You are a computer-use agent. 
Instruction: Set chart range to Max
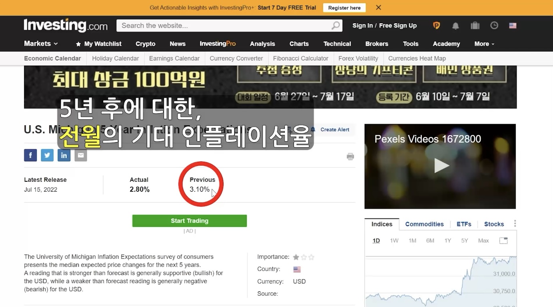(x=483, y=241)
